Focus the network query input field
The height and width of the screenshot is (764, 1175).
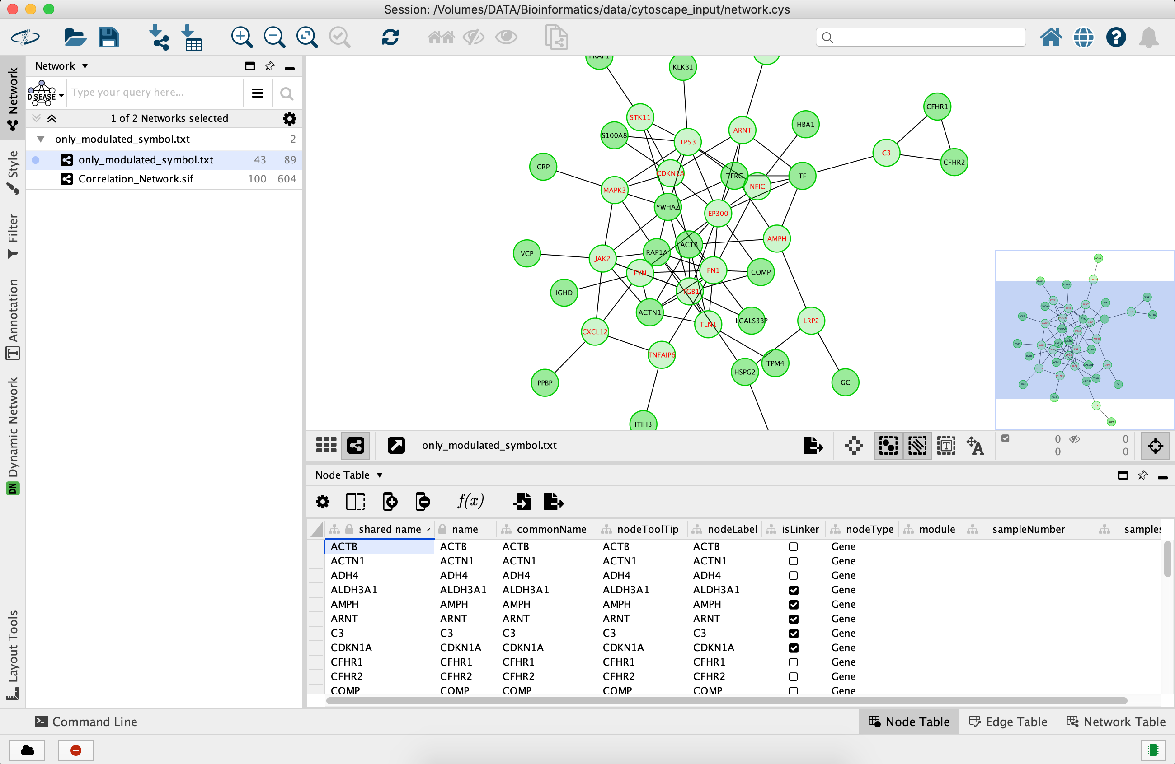pos(155,93)
